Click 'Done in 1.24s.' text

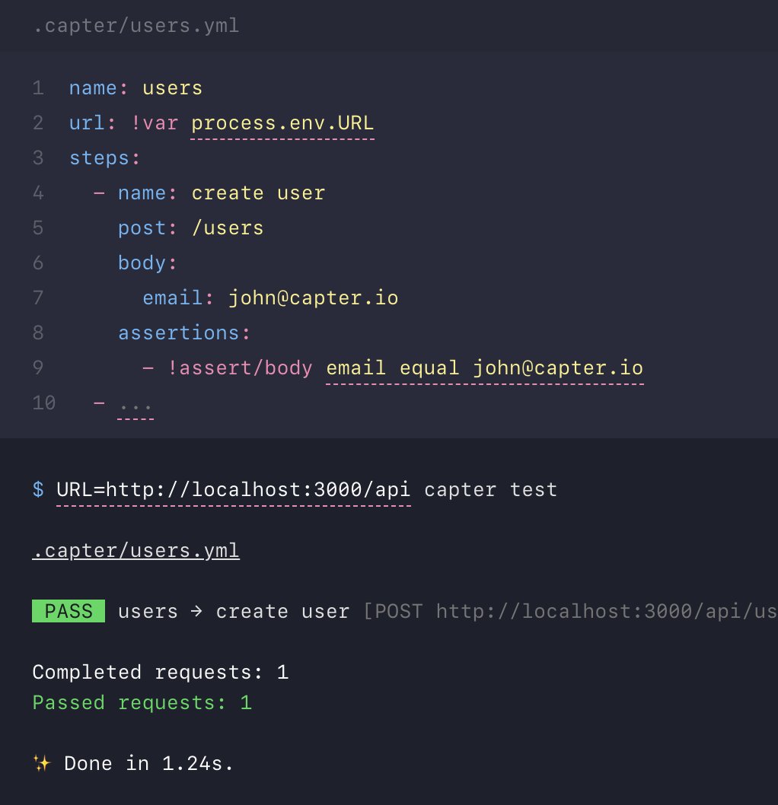click(x=148, y=763)
